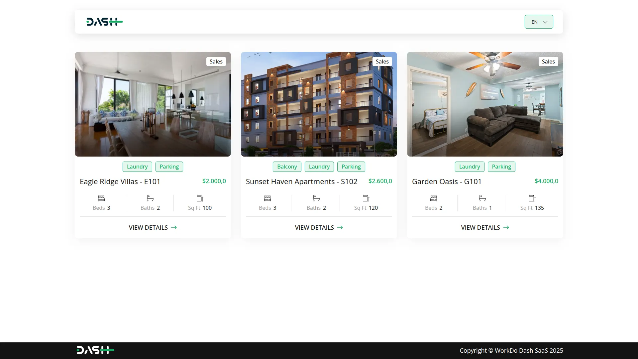Viewport: 638px width, 359px height.
Task: Select the Parking tag on Garden Oasis
Action: [501, 167]
